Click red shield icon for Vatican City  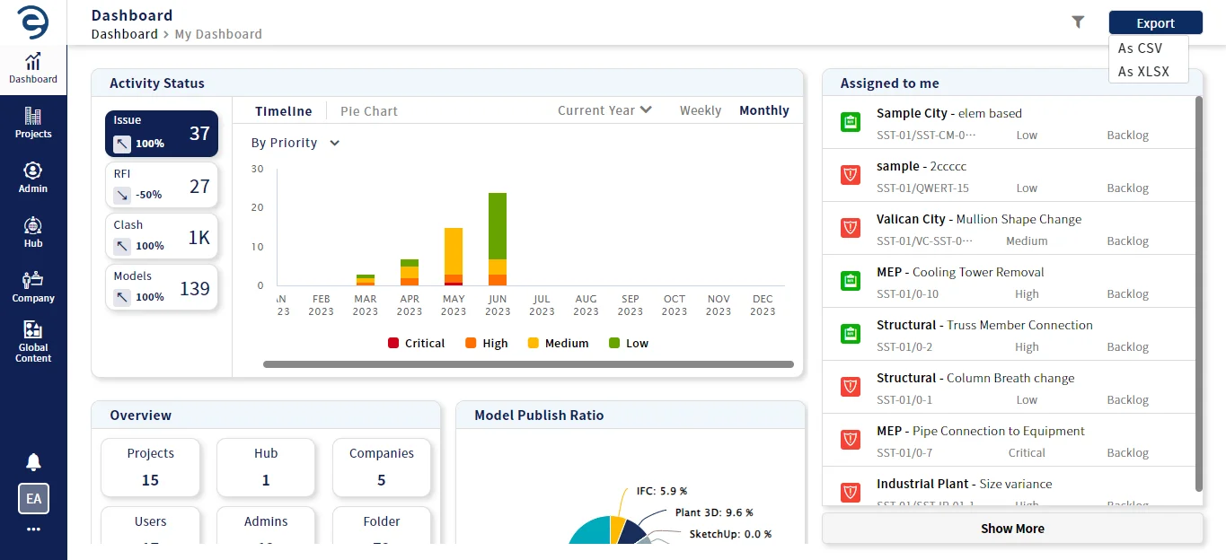tap(851, 229)
